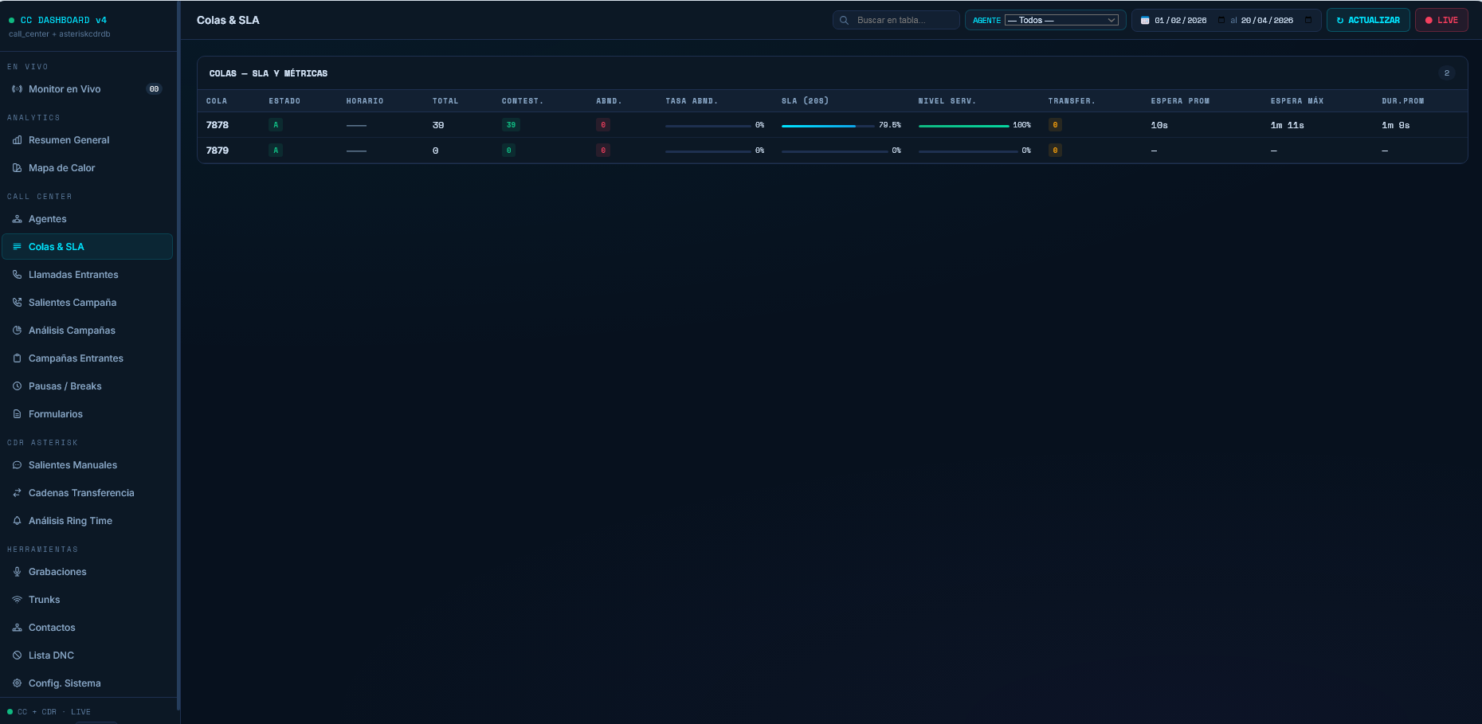This screenshot has width=1482, height=724.
Task: Sort by the Espera Máx column header
Action: coord(1296,101)
